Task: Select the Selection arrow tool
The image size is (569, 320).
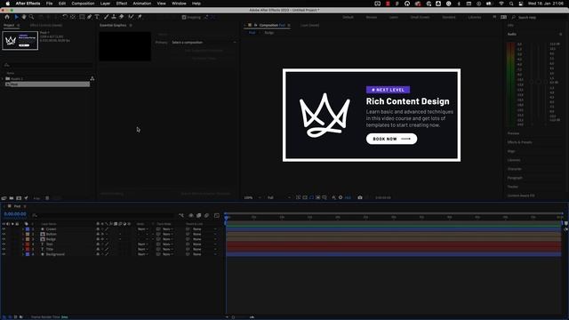Action: [x=16, y=17]
